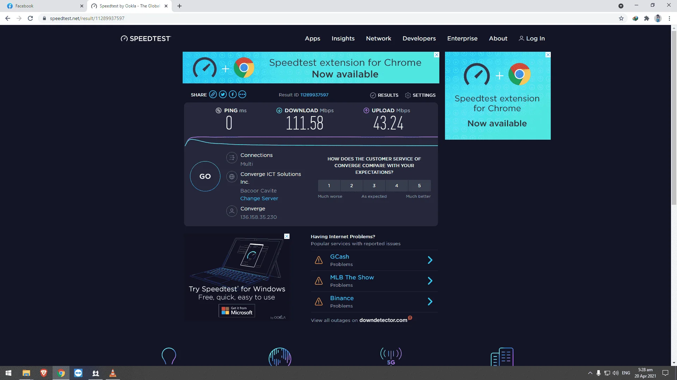This screenshot has width=677, height=380.
Task: Switch to the Facebook browser tab
Action: click(44, 6)
